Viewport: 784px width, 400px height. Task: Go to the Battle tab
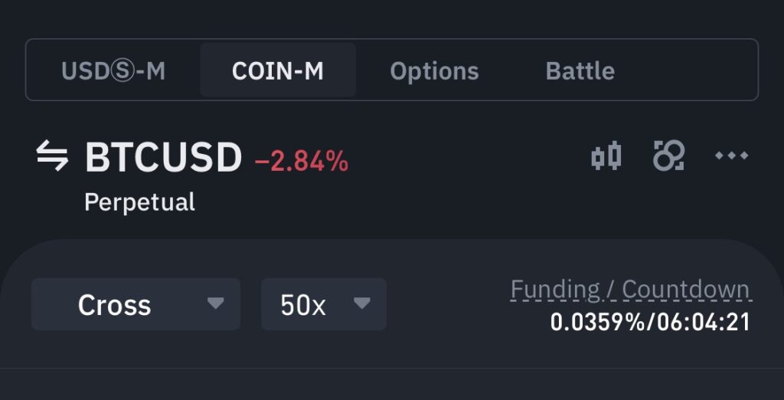(580, 70)
